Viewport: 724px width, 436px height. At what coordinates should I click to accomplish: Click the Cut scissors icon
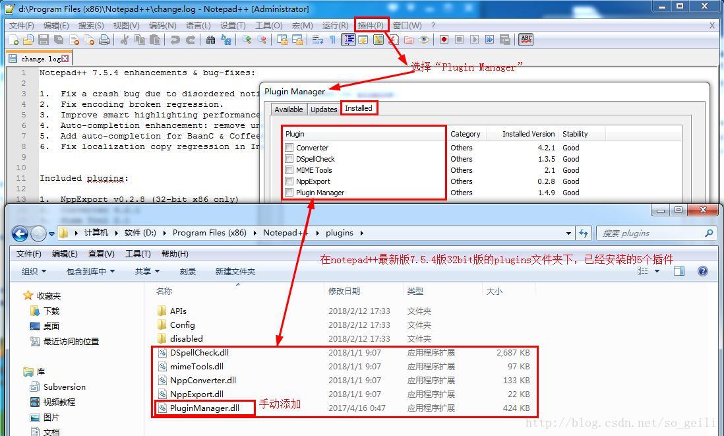[x=124, y=40]
